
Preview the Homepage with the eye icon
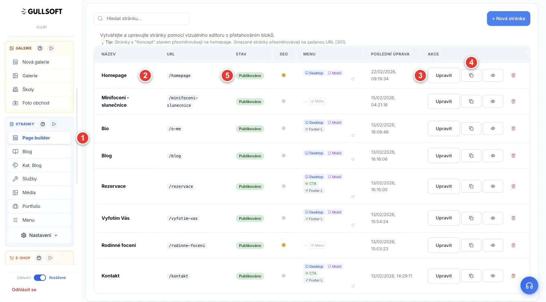click(493, 75)
